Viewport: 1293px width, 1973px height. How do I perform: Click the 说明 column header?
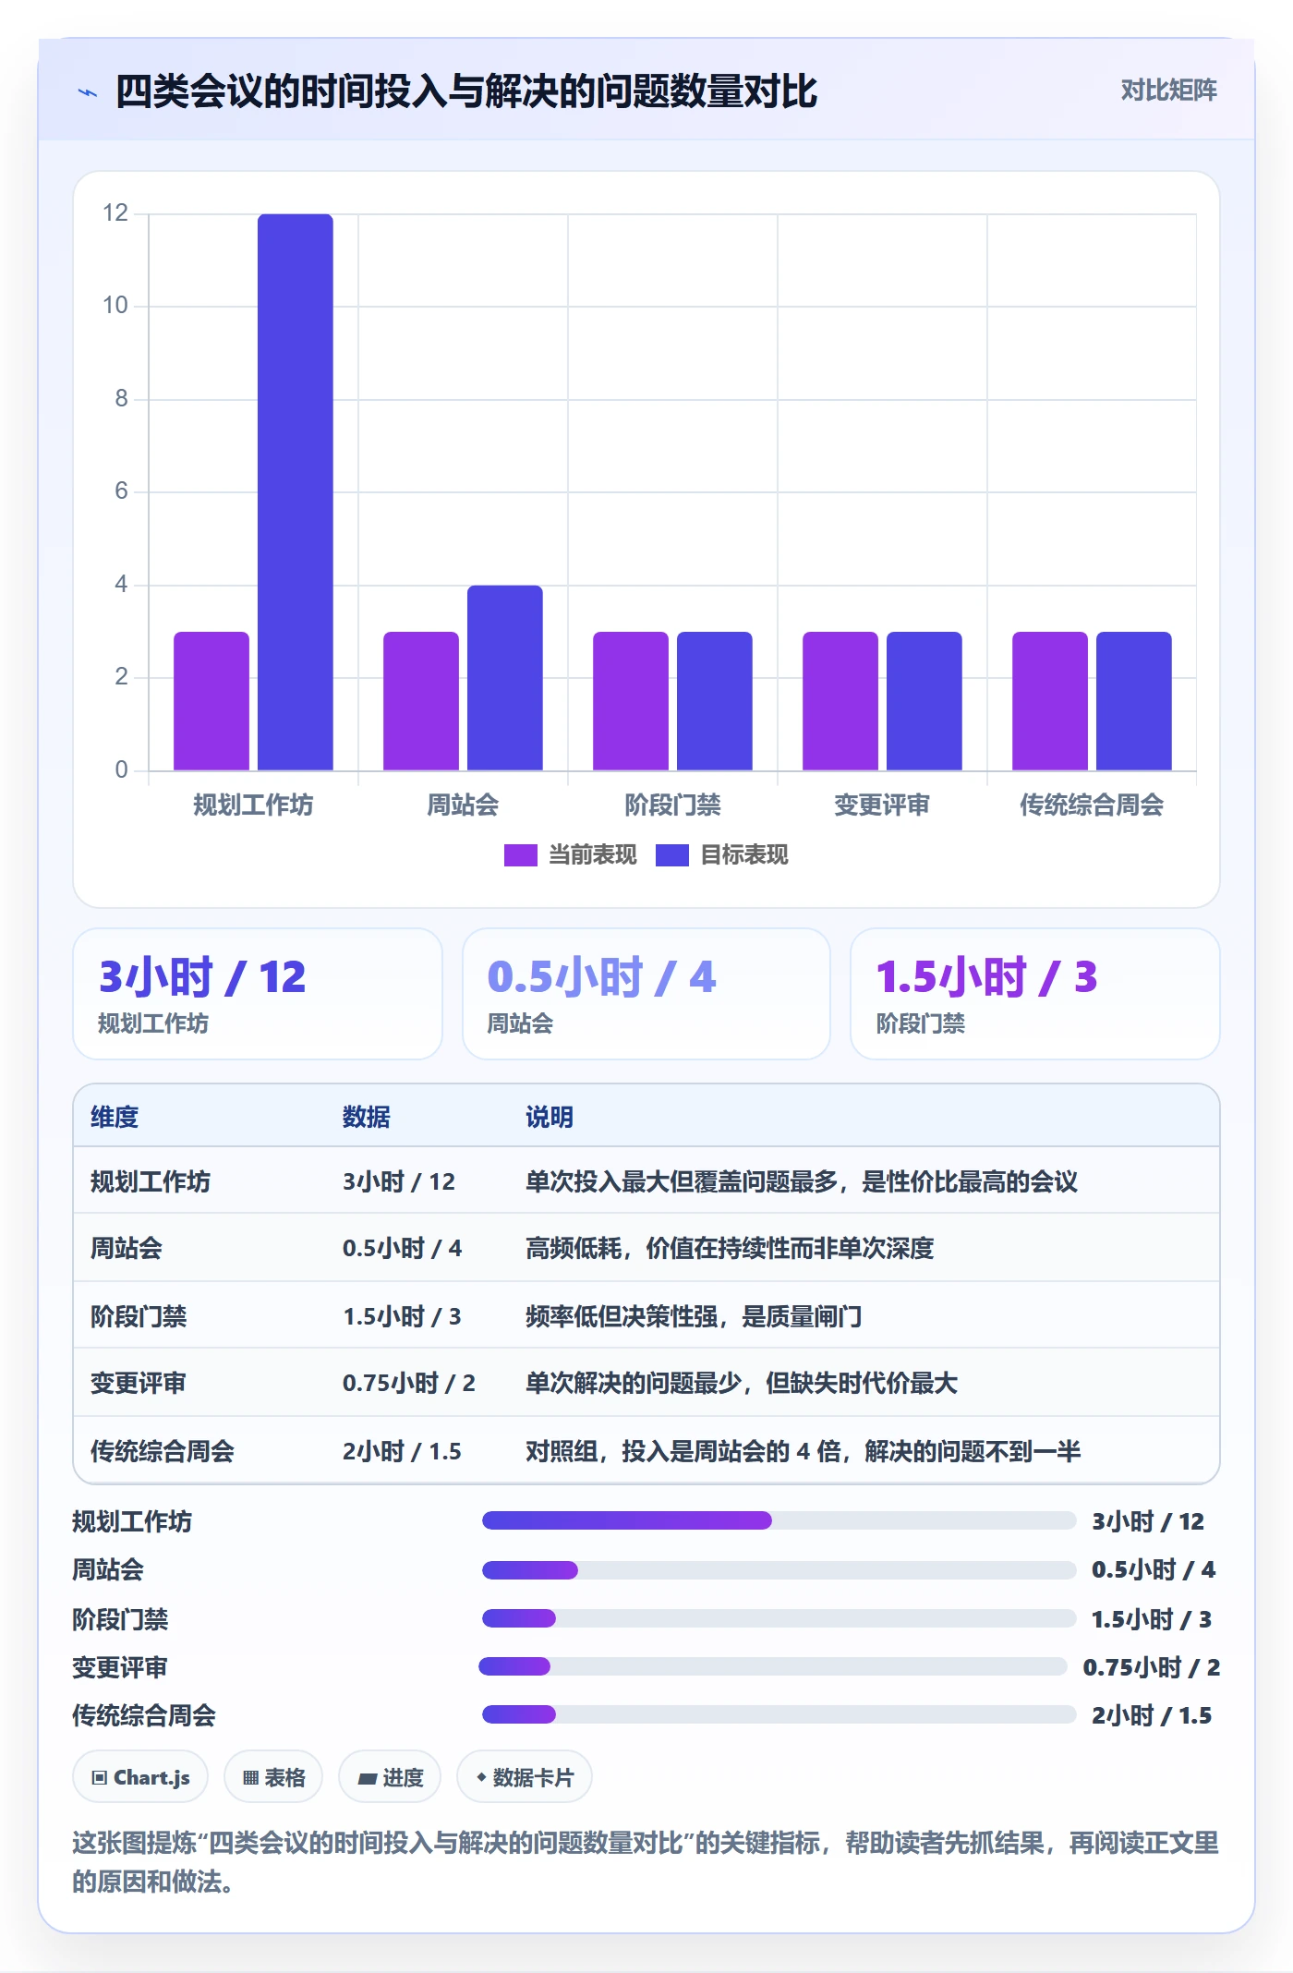550,1117
